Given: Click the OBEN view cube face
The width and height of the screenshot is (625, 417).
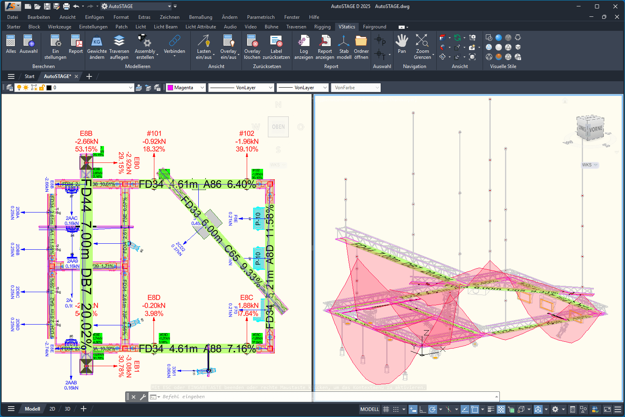Looking at the screenshot, I should coord(278,127).
